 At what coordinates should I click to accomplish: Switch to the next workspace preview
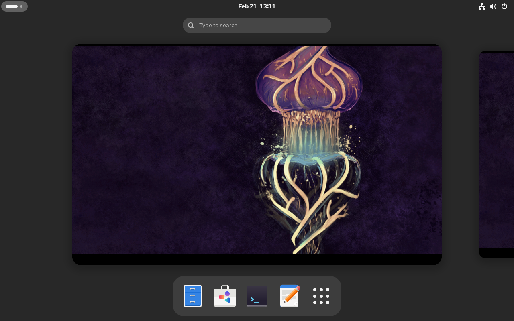pyautogui.click(x=496, y=154)
